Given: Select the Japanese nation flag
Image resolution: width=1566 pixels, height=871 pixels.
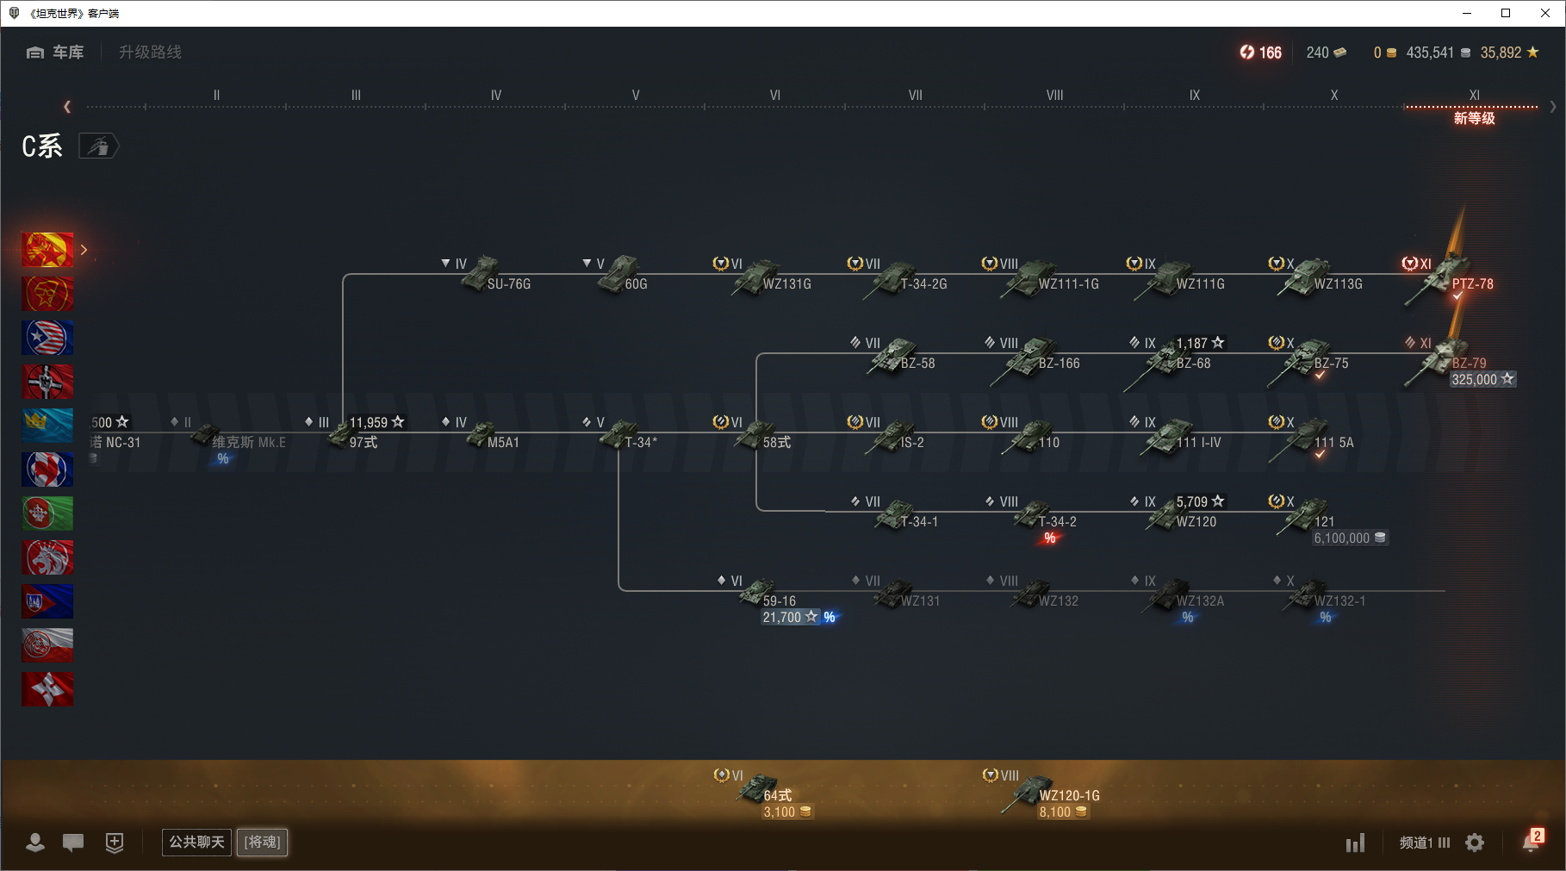Looking at the screenshot, I should (x=47, y=689).
